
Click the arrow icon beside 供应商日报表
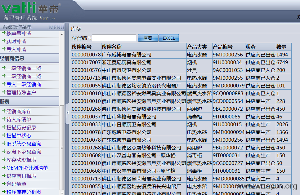click(4, 175)
